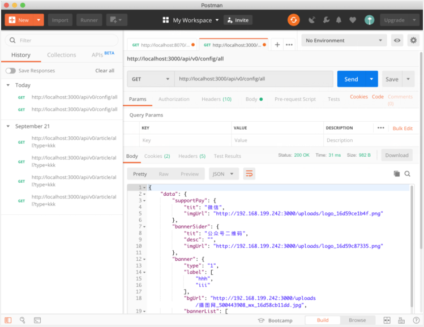Collapse the Today history group
424x327 pixels.
8,85
